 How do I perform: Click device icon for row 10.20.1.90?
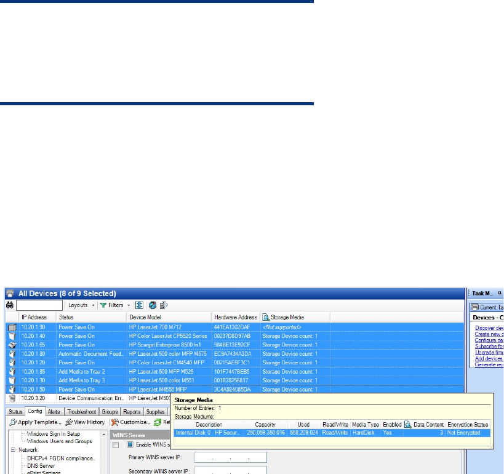click(x=12, y=327)
